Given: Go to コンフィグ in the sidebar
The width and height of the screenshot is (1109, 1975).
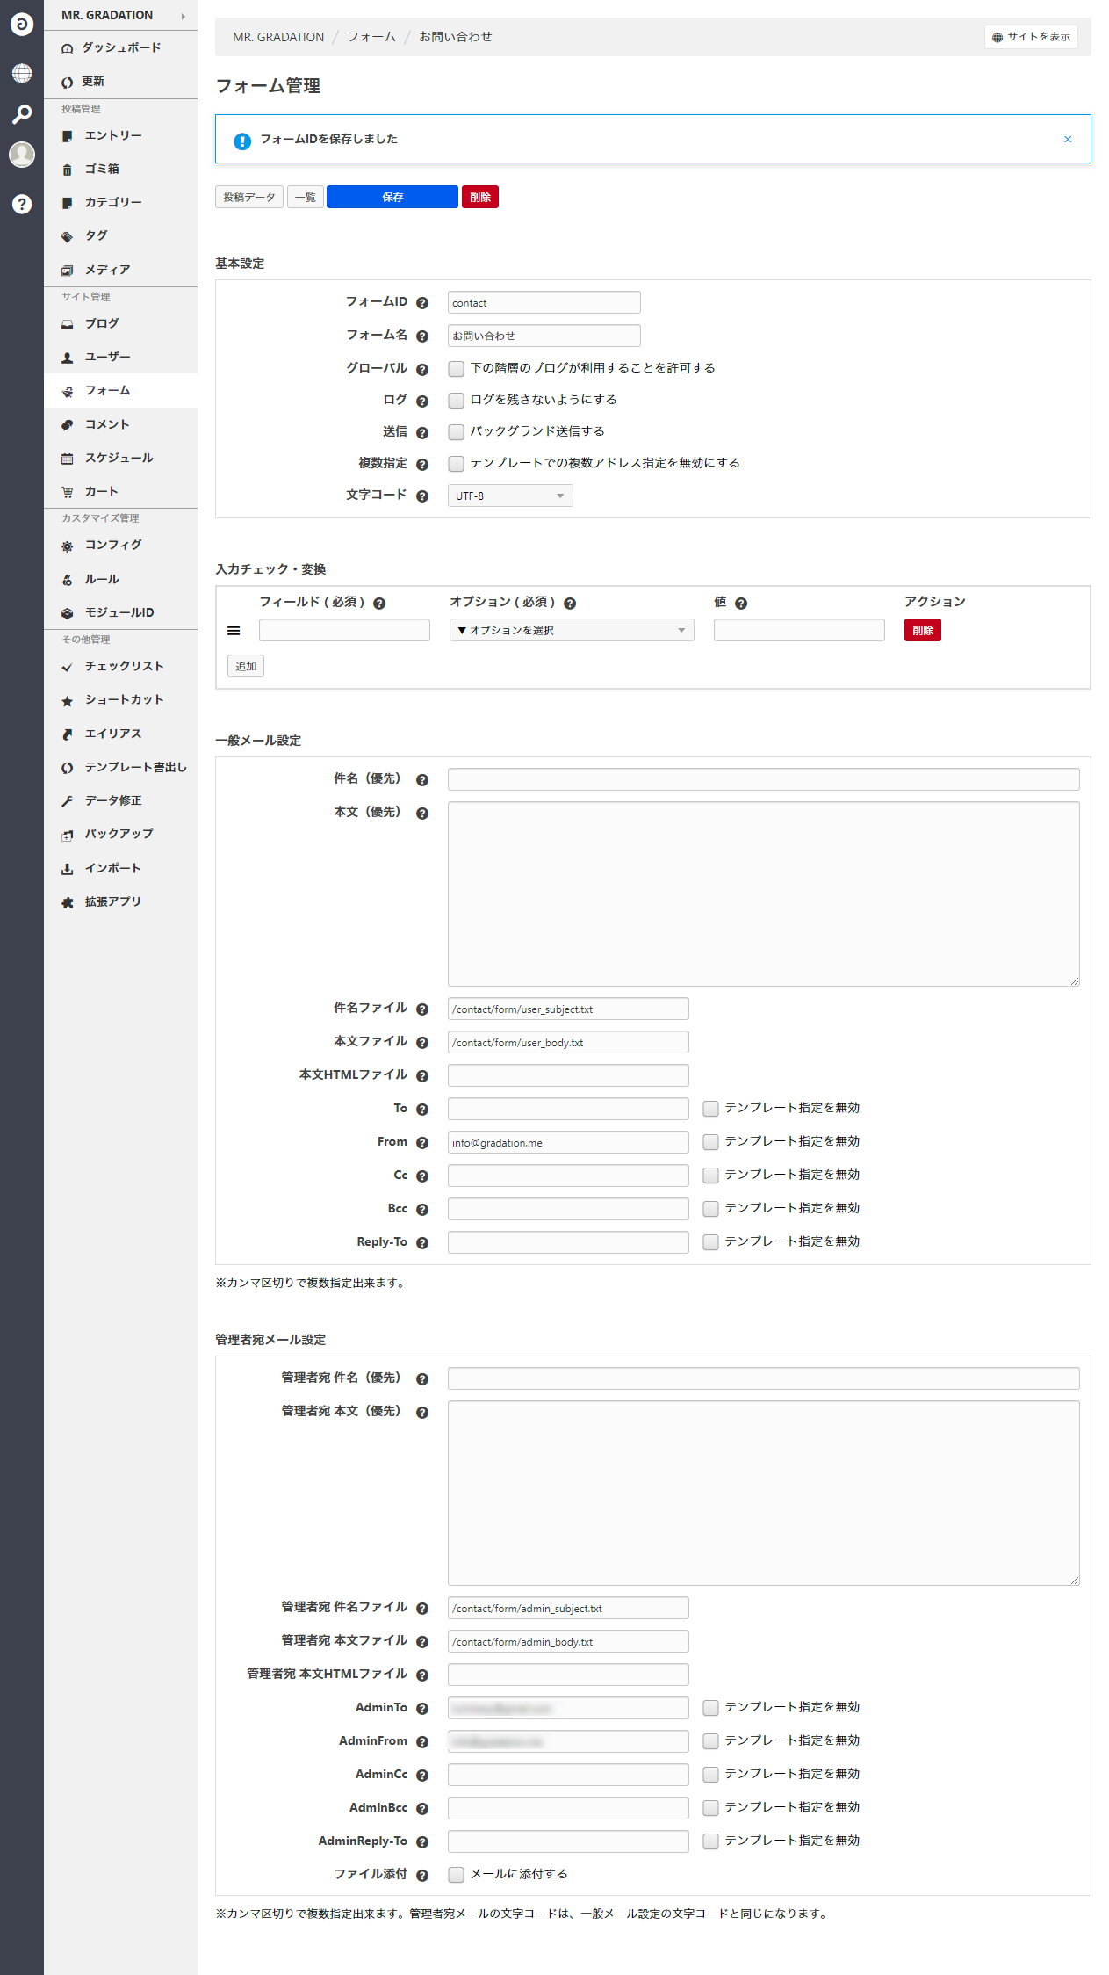Looking at the screenshot, I should coord(113,546).
